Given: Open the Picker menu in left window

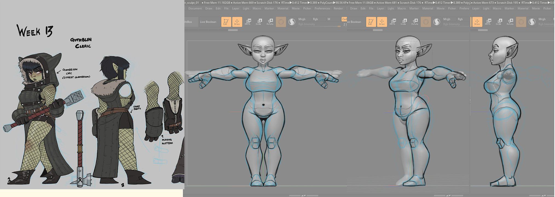Looking at the screenshot, I should (x=307, y=8).
